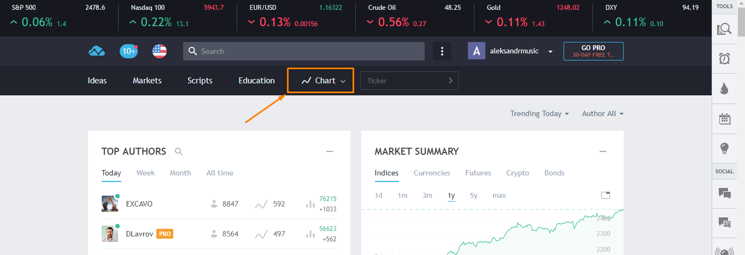Open the calendar panel in sidebar
This screenshot has height=255, width=745.
(724, 119)
